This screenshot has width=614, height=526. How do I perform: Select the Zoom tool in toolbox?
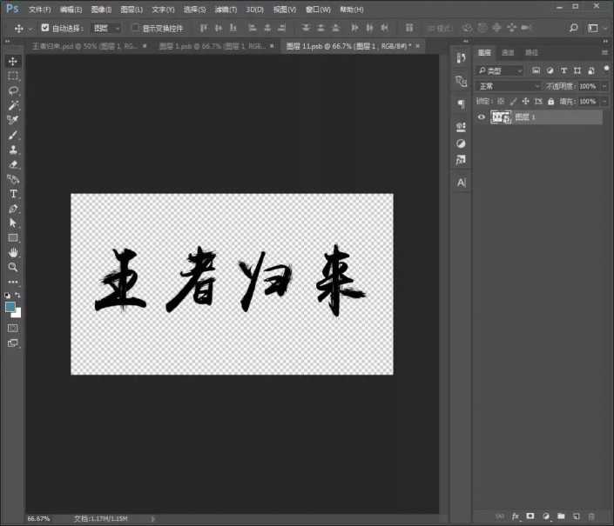pyautogui.click(x=13, y=267)
